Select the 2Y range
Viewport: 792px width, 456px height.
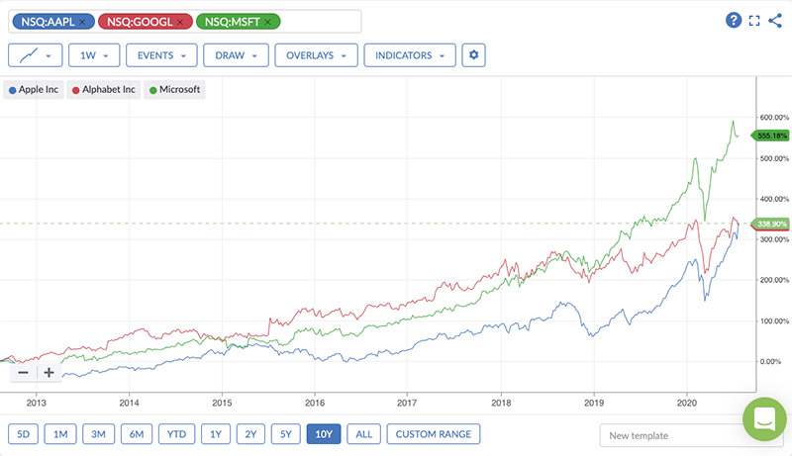(x=251, y=434)
